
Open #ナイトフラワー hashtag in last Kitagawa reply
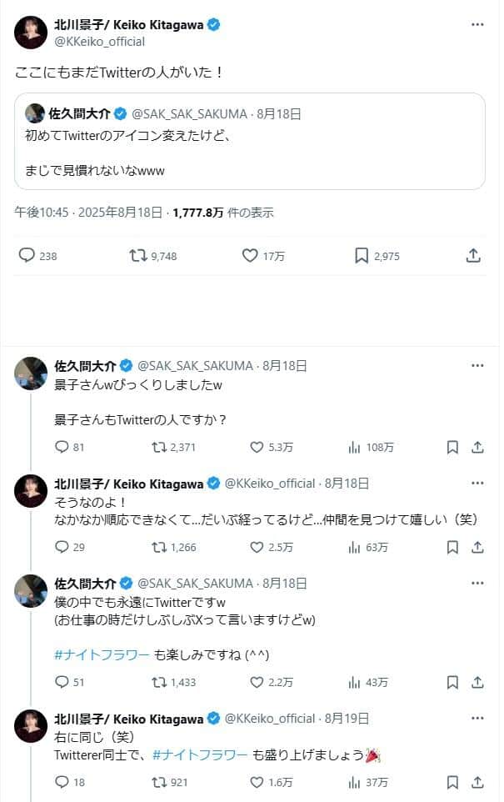click(200, 754)
